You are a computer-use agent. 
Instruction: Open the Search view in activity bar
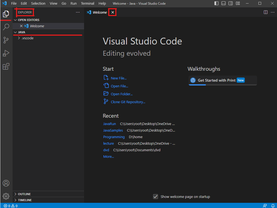pos(6,27)
